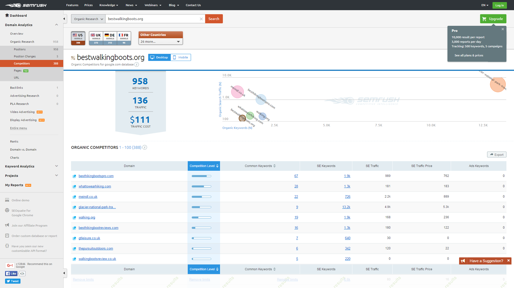
Task: Open the Other Countries 26 more dropdown
Action: 161,42
